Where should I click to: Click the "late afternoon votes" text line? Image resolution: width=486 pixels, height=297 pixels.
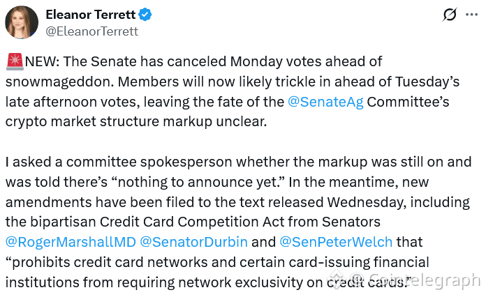tap(70, 102)
